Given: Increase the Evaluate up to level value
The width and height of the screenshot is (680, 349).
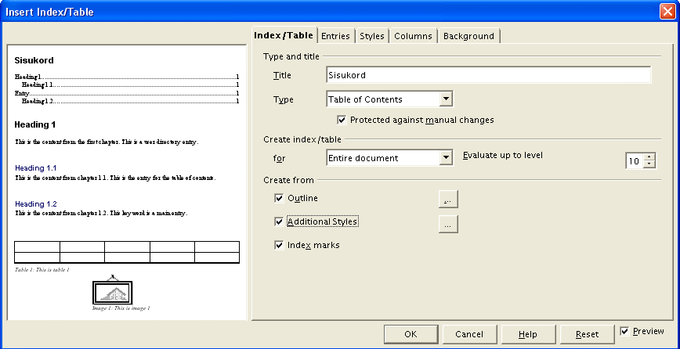Looking at the screenshot, I should [649, 157].
